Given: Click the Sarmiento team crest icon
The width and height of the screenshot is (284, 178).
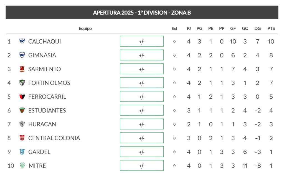Looking at the screenshot, I should coord(22,69).
